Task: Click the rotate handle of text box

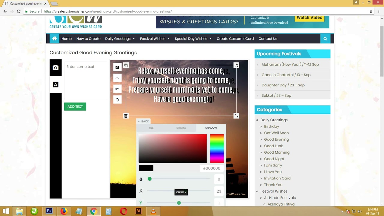Action: 236,65
